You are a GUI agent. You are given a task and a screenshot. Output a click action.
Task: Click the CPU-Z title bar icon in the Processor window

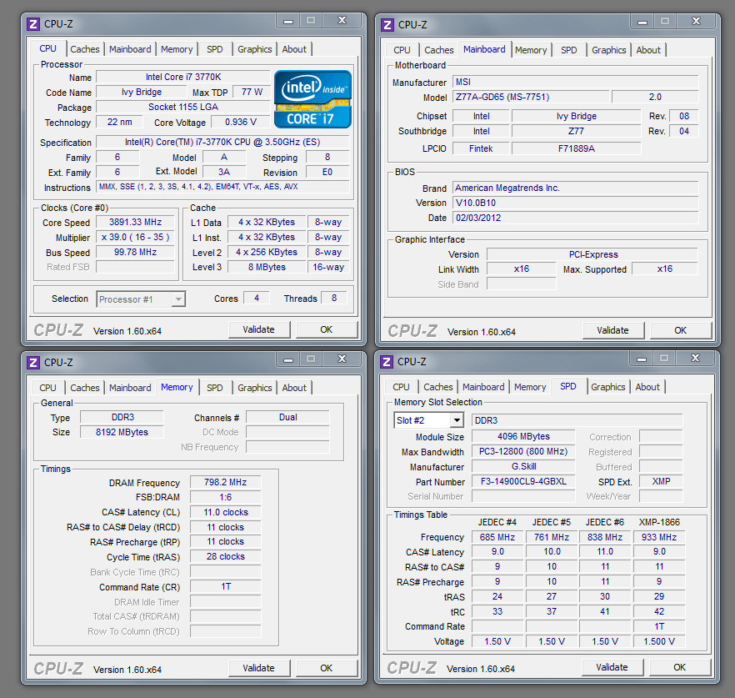tap(33, 24)
